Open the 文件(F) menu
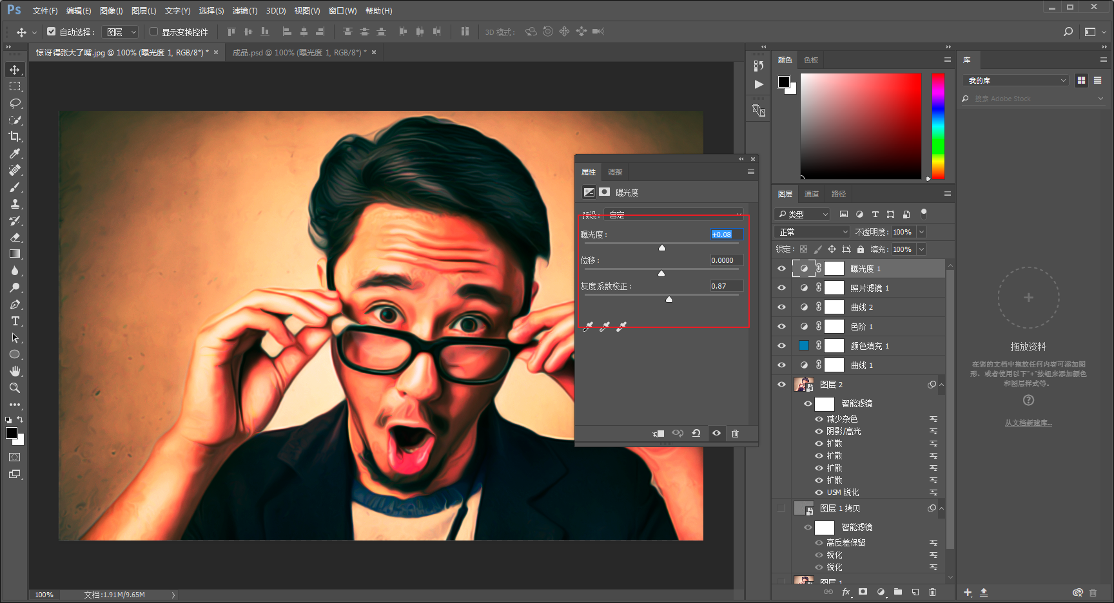This screenshot has height=603, width=1114. click(45, 11)
